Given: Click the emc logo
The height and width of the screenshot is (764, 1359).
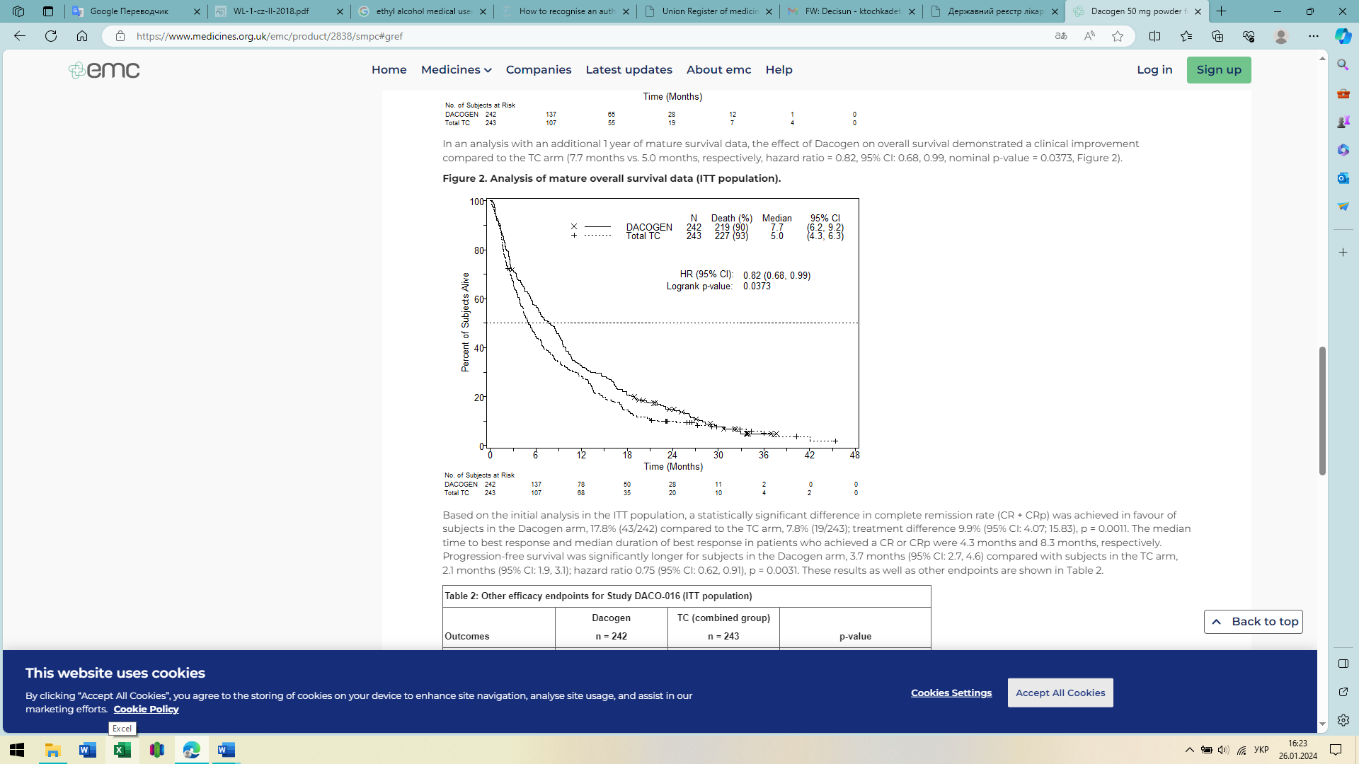Looking at the screenshot, I should tap(104, 70).
